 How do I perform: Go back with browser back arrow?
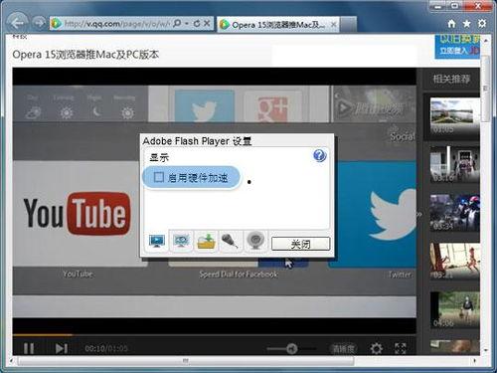pyautogui.click(x=17, y=23)
